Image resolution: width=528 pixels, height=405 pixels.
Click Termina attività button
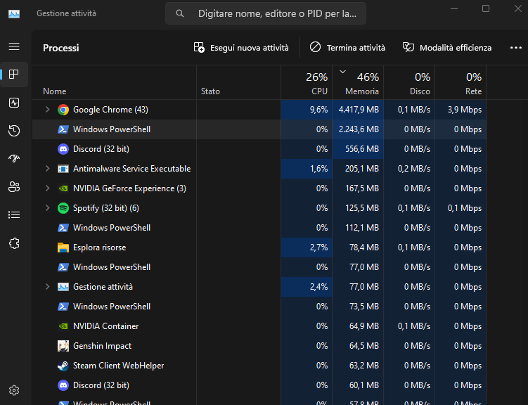347,48
